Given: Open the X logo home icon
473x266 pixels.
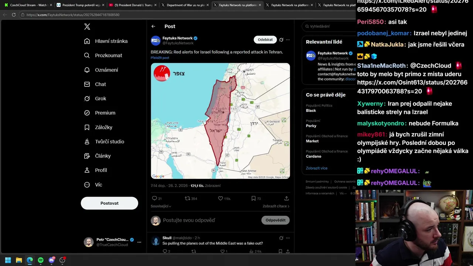Looking at the screenshot, I should click(87, 27).
